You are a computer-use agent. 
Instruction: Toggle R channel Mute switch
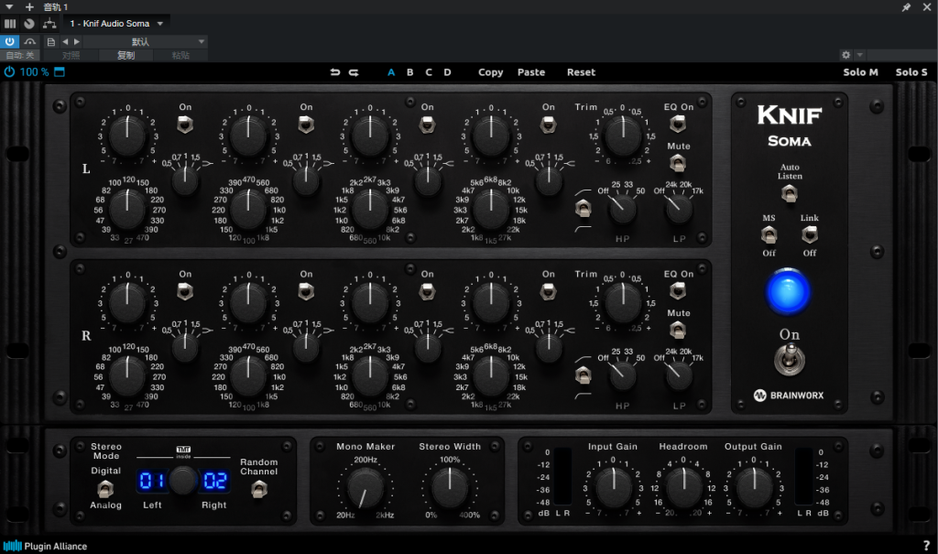point(678,329)
